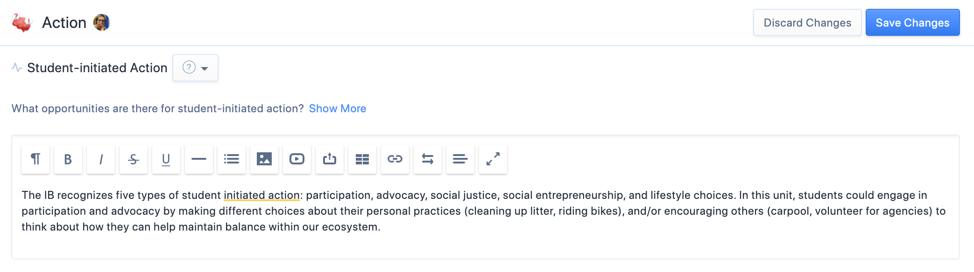This screenshot has height=272, width=974.
Task: Toggle italic formatting
Action: 101,159
